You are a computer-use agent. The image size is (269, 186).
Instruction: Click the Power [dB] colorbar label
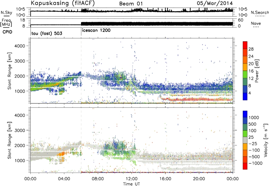tap(257, 71)
